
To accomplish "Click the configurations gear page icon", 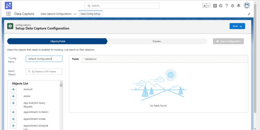I will tap(10, 26).
